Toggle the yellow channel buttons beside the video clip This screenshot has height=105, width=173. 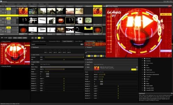(134, 70)
